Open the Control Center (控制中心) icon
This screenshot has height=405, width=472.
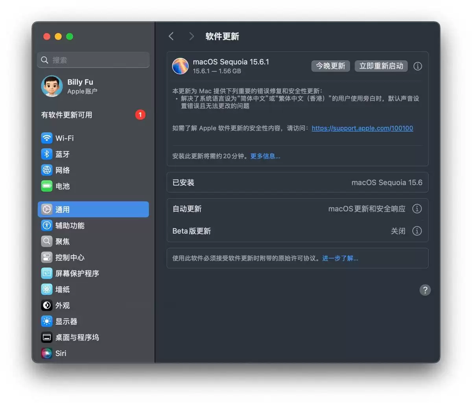(47, 258)
